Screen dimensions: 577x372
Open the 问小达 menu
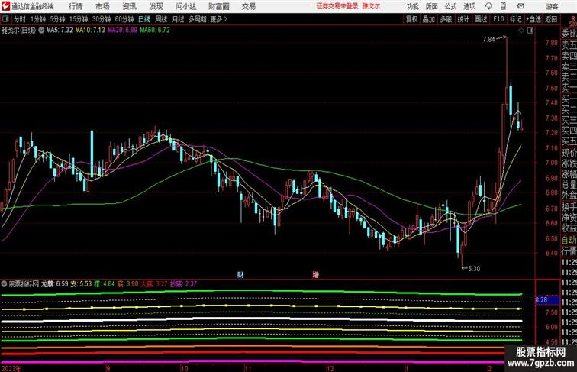[x=186, y=6]
